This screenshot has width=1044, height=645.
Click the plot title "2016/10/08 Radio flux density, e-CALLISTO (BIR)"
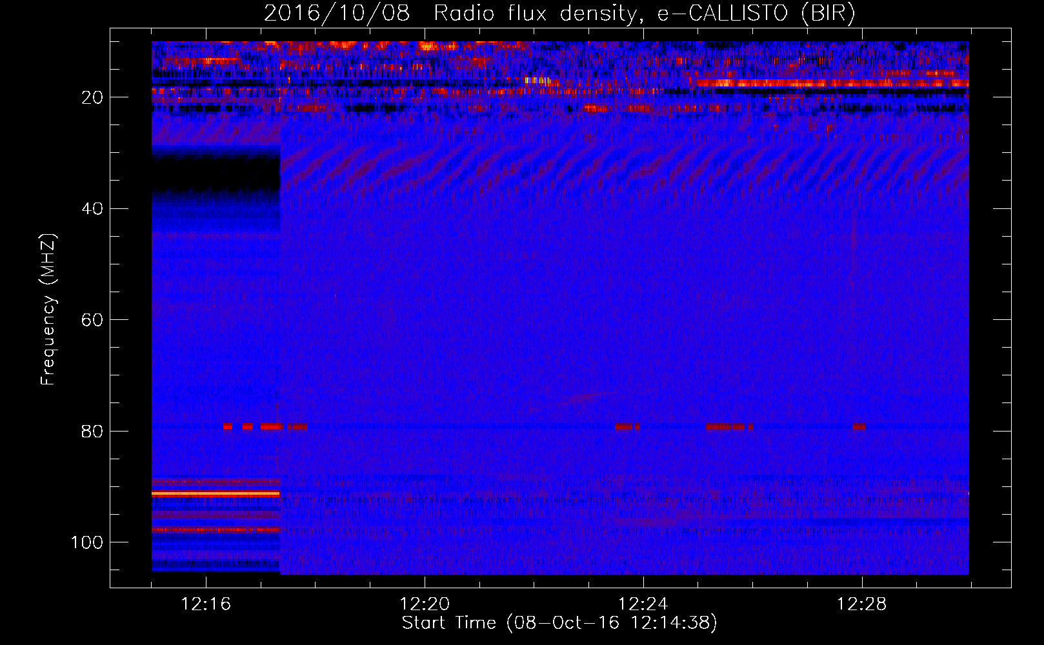pyautogui.click(x=559, y=14)
